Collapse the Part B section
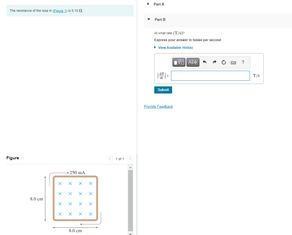 tap(148, 19)
